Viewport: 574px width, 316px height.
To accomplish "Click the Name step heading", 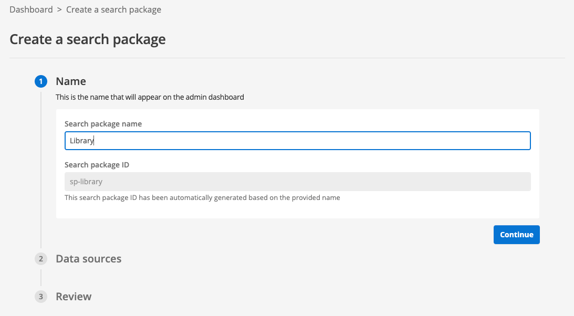I will 71,81.
